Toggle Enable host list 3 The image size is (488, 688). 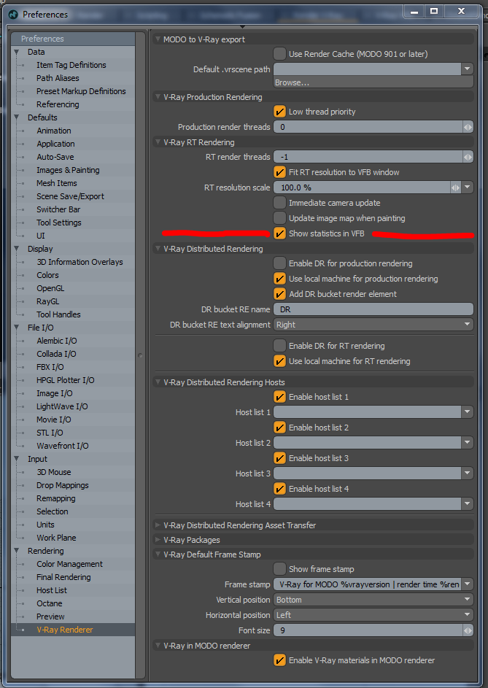point(279,458)
